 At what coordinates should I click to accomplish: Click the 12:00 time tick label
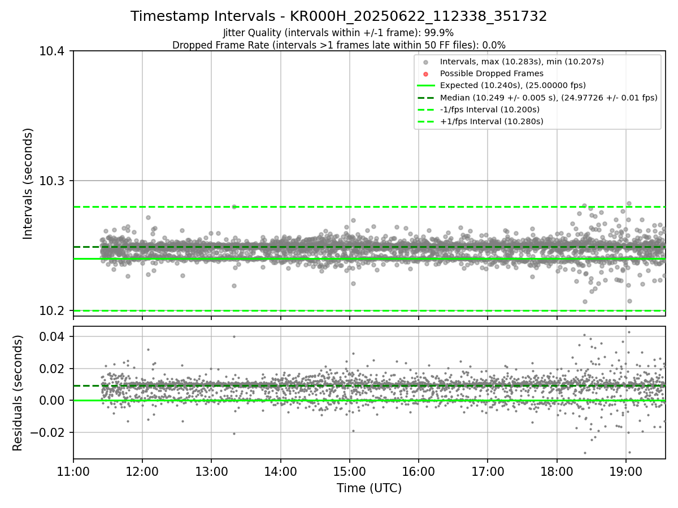coord(142,471)
